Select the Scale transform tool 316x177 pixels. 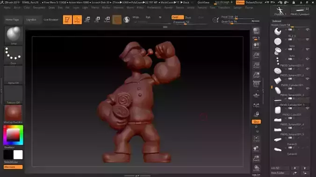[97, 20]
